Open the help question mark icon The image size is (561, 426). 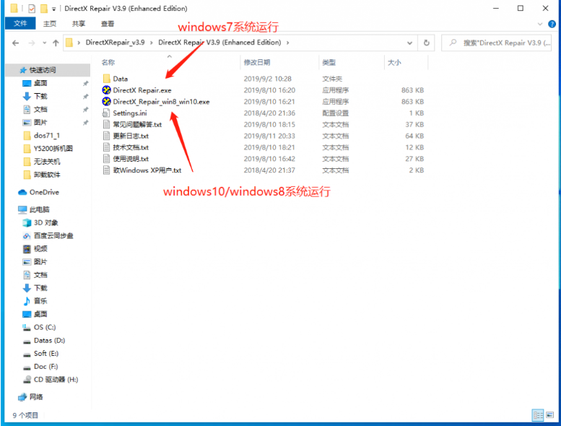tap(554, 23)
